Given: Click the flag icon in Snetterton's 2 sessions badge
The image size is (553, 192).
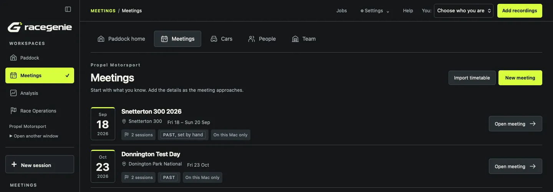Looking at the screenshot, I should pyautogui.click(x=127, y=135).
